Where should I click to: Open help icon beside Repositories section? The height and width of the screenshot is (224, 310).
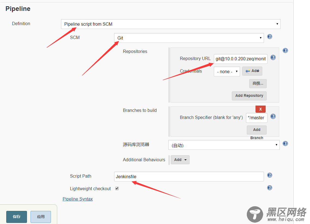(x=285, y=50)
